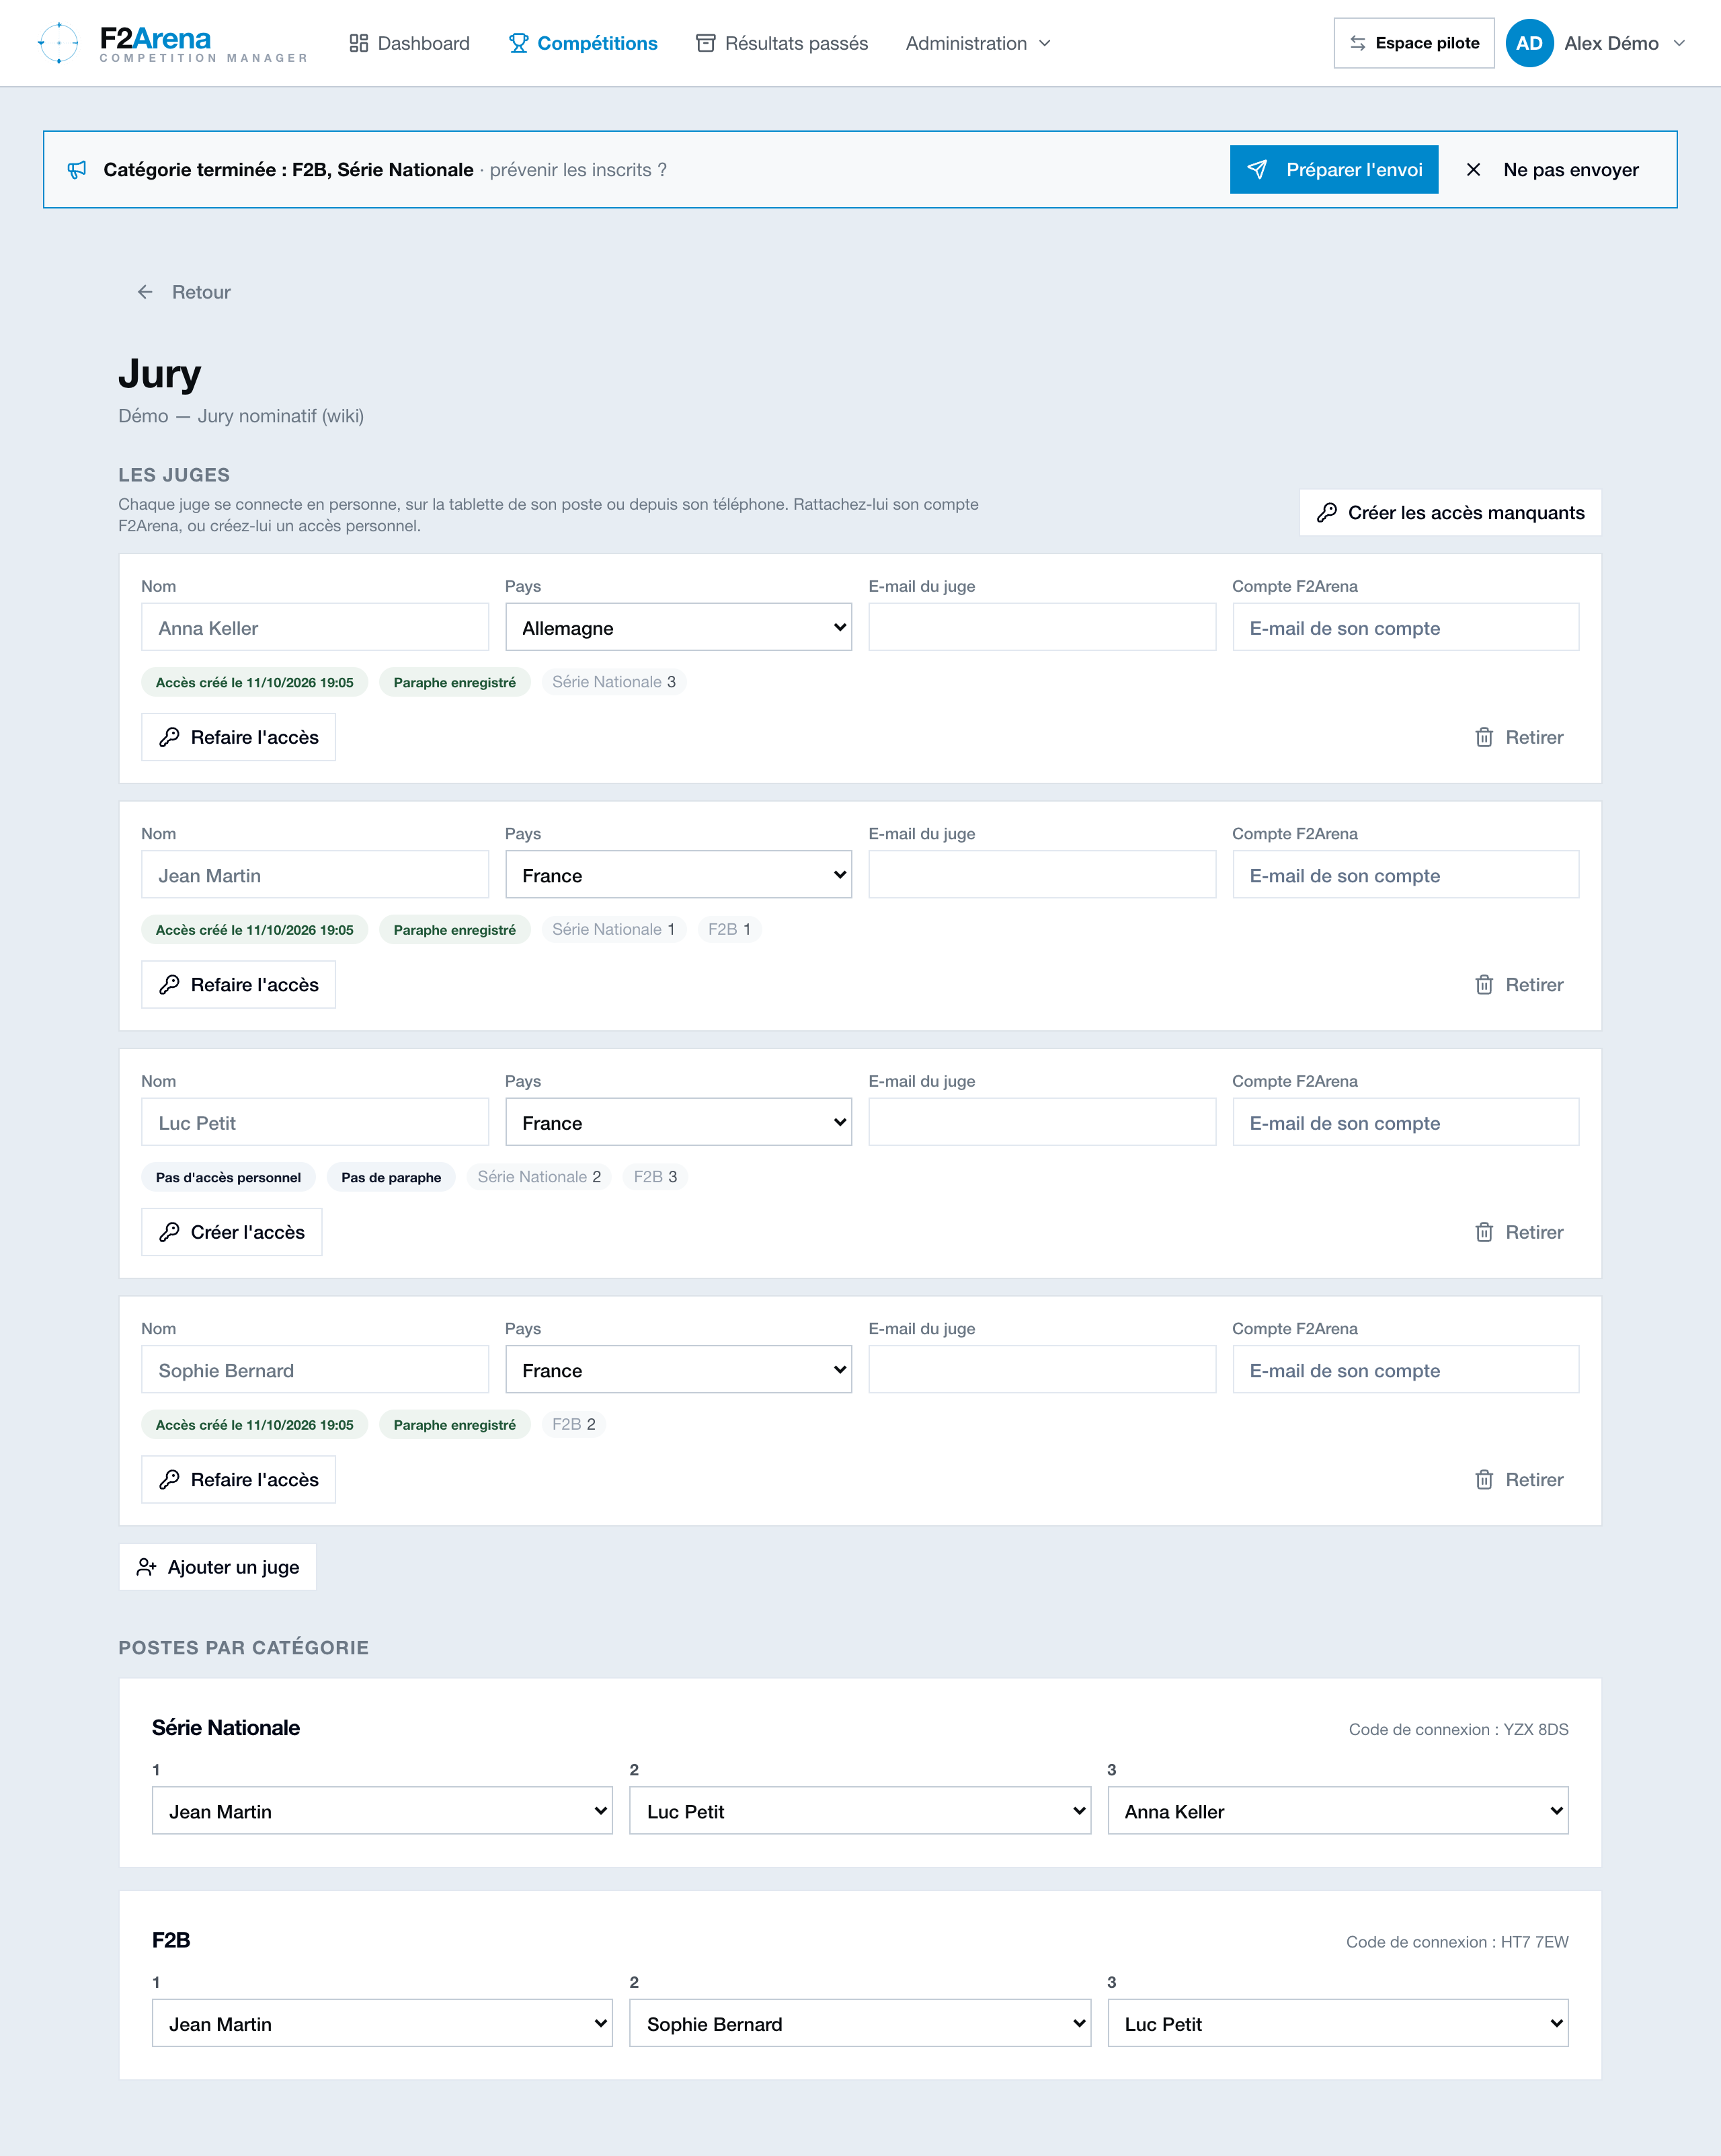Redo access for Sophie Bernard
The height and width of the screenshot is (2156, 1721).
coord(239,1480)
